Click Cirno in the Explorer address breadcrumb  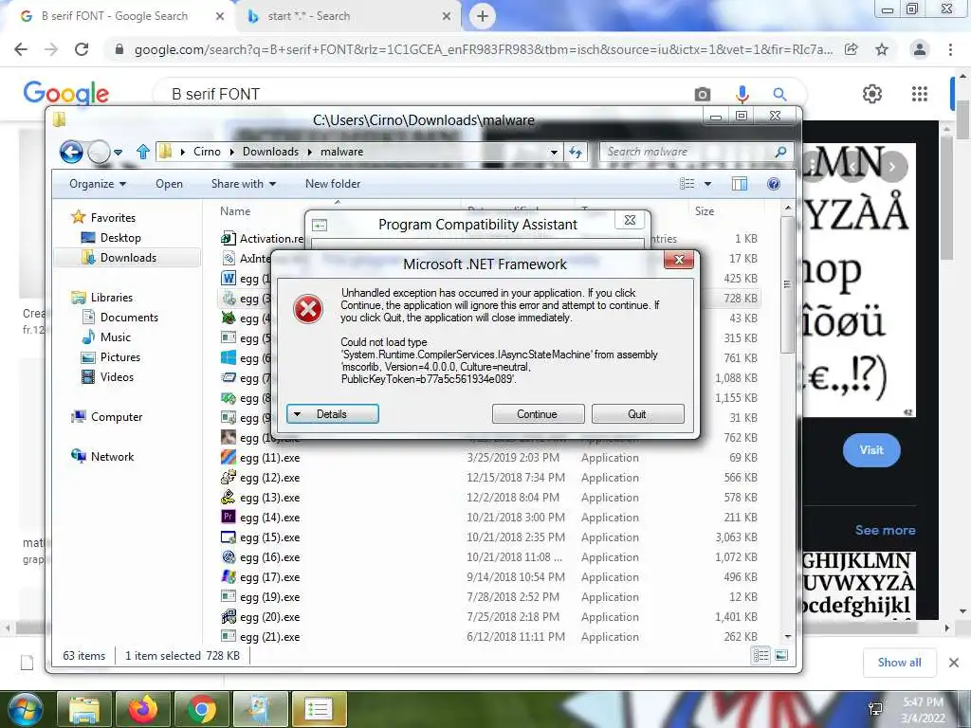pyautogui.click(x=207, y=152)
